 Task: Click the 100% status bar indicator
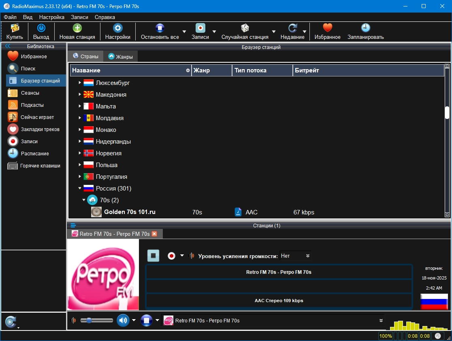(386, 336)
